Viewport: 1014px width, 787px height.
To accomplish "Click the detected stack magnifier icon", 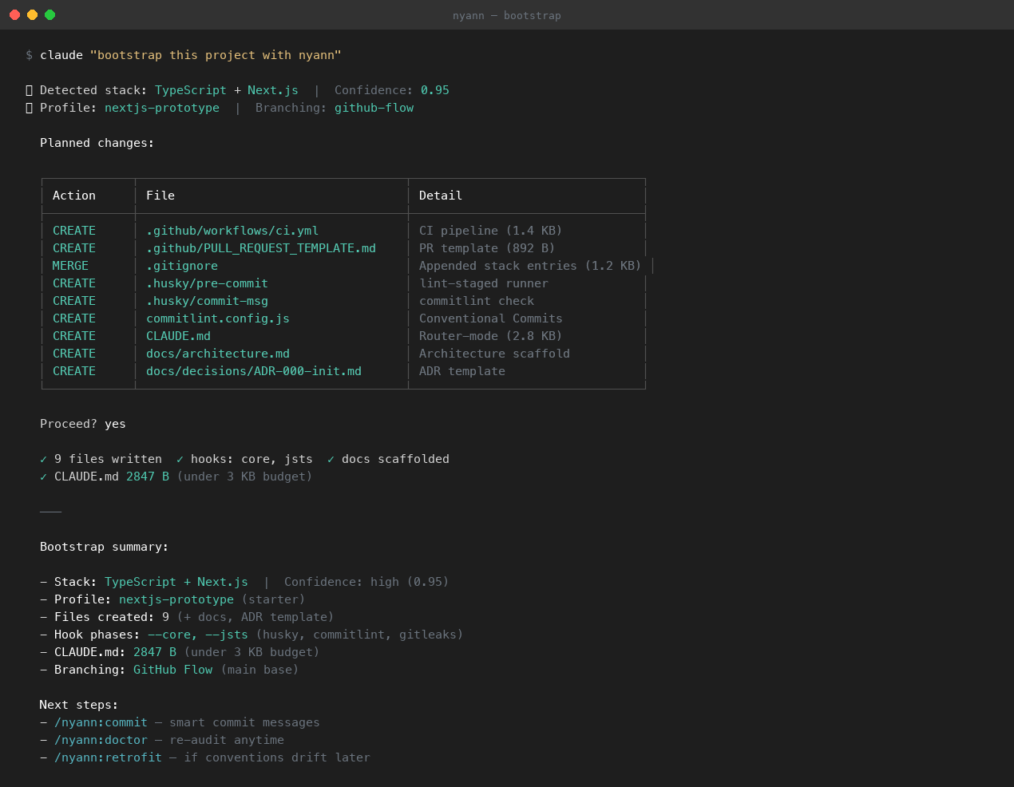I will tap(29, 90).
